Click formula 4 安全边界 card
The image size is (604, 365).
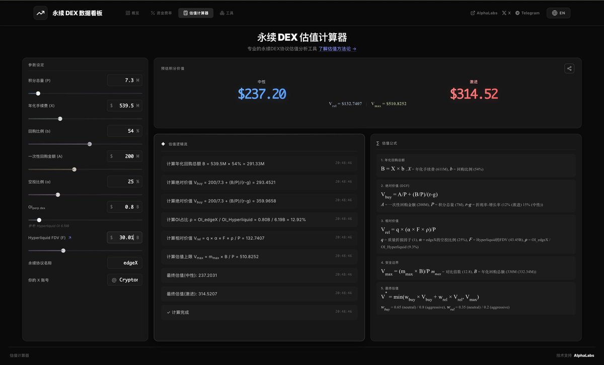[x=476, y=267]
